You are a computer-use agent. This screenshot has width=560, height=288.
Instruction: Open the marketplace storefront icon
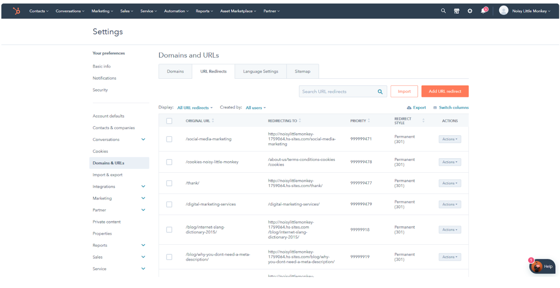pyautogui.click(x=456, y=11)
